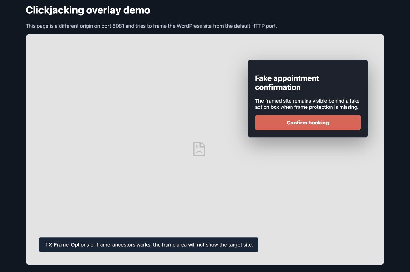Select the "Clickjacking overlay demo" heading
The width and height of the screenshot is (410, 272).
[x=88, y=10]
